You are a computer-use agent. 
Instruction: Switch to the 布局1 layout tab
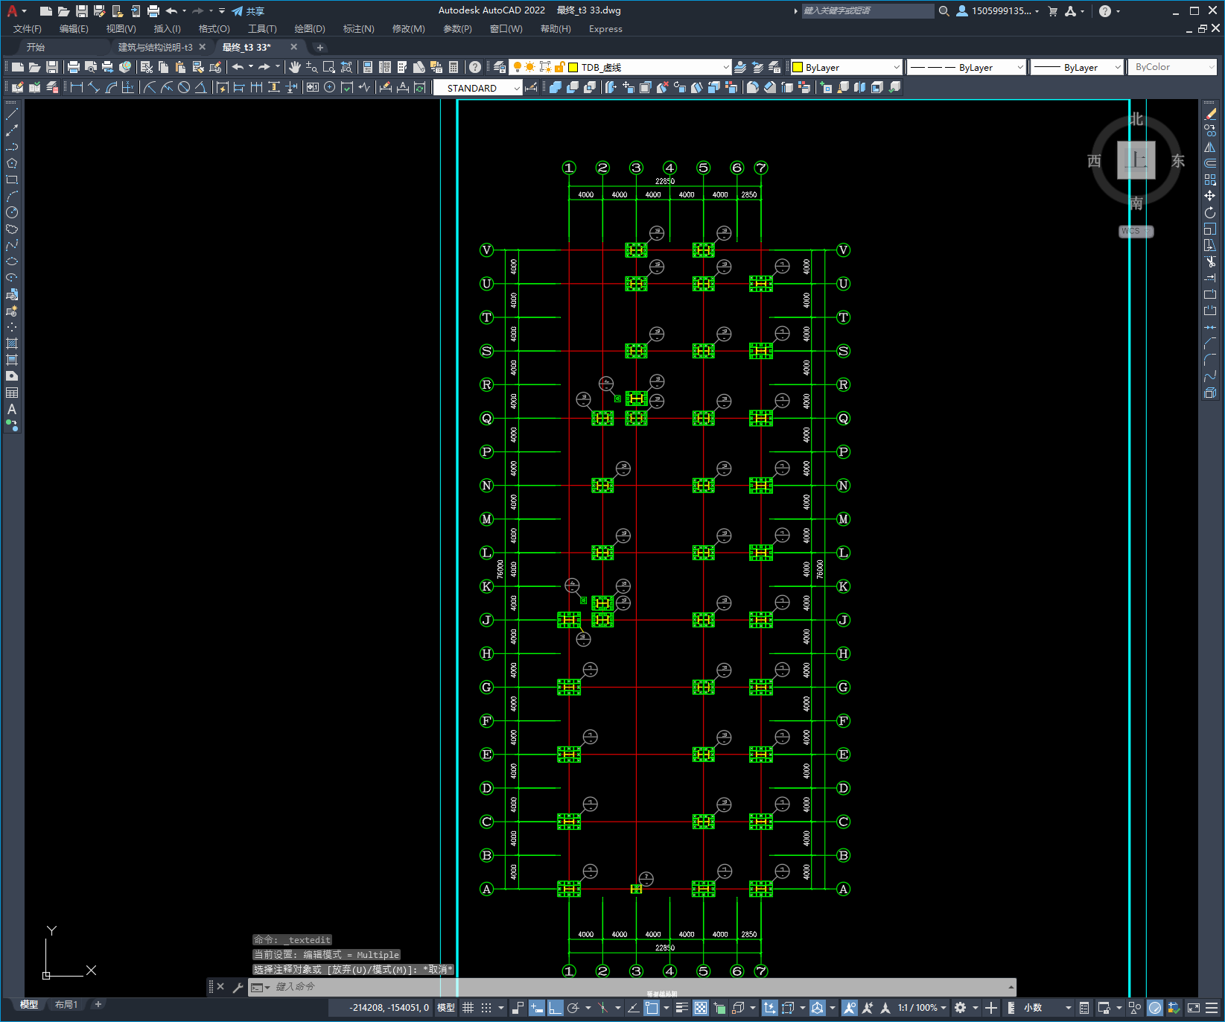tap(66, 1005)
